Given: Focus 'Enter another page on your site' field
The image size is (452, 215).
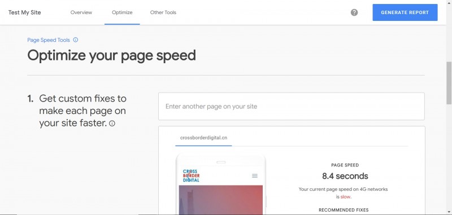Looking at the screenshot, I should (292, 106).
